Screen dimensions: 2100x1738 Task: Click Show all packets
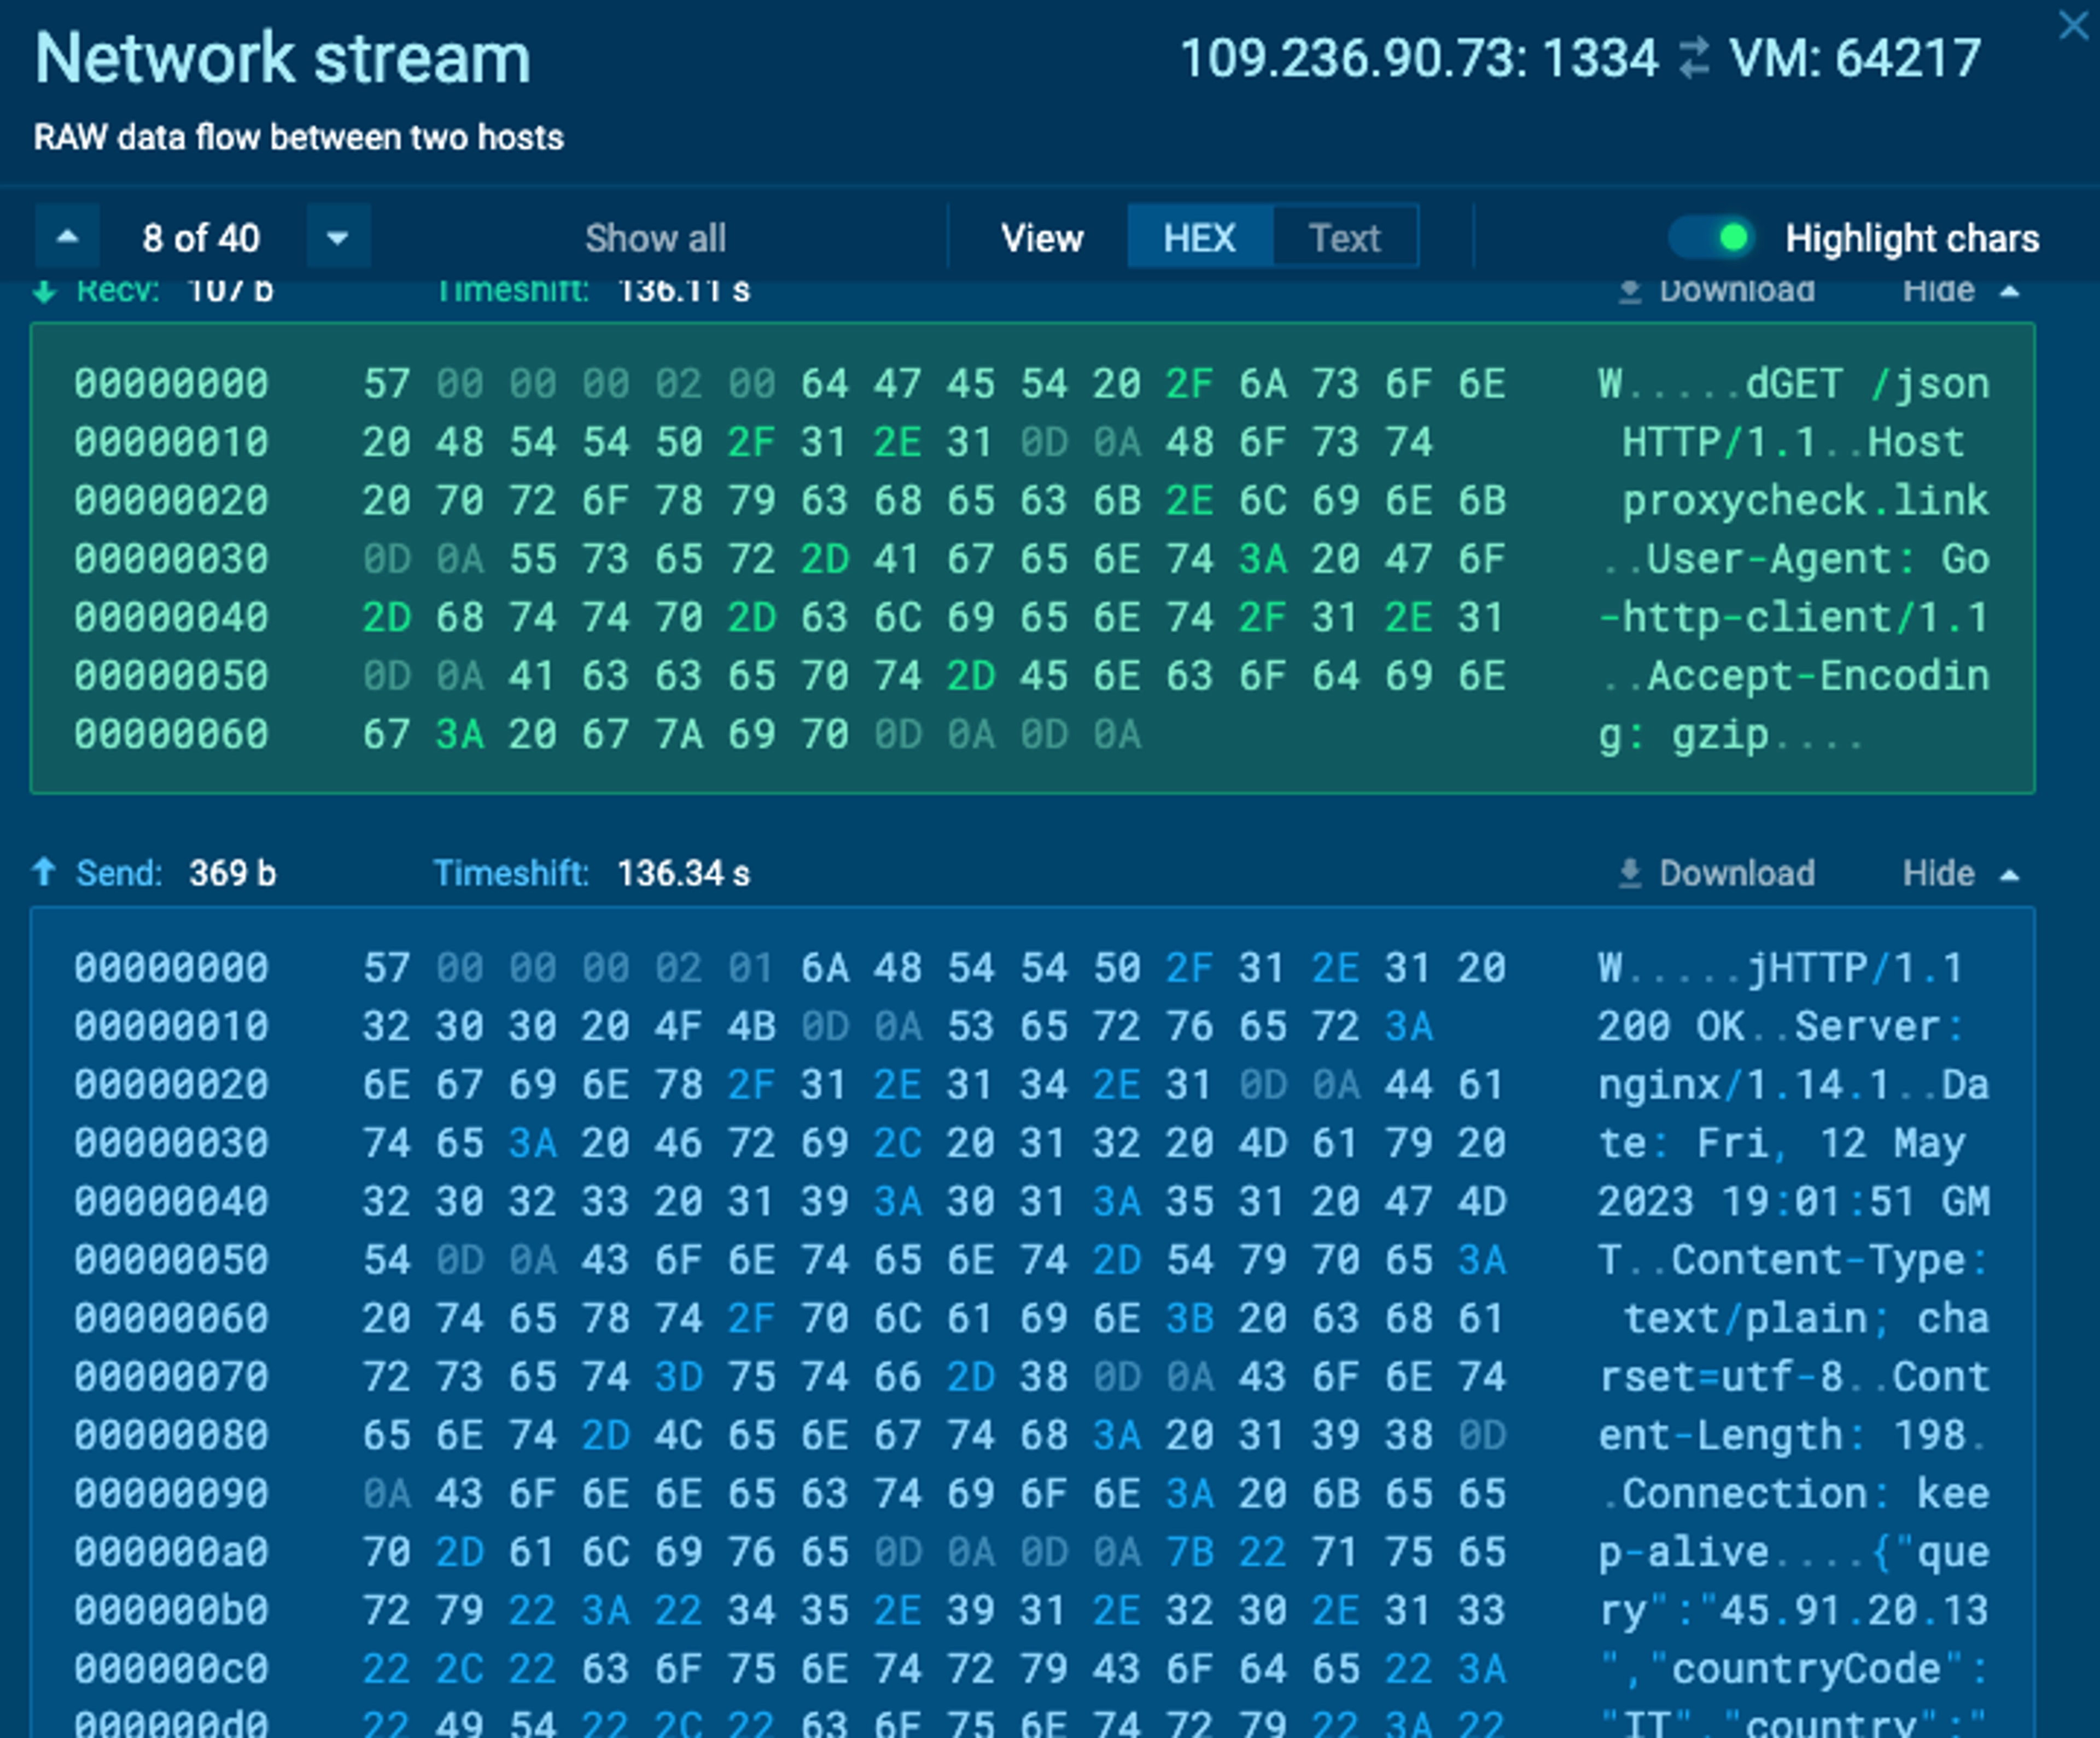pos(655,238)
